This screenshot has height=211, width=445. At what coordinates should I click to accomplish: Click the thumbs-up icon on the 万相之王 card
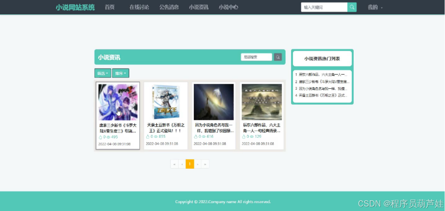coord(148,136)
